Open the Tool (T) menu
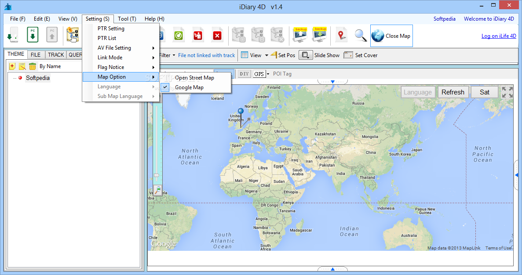 point(127,18)
